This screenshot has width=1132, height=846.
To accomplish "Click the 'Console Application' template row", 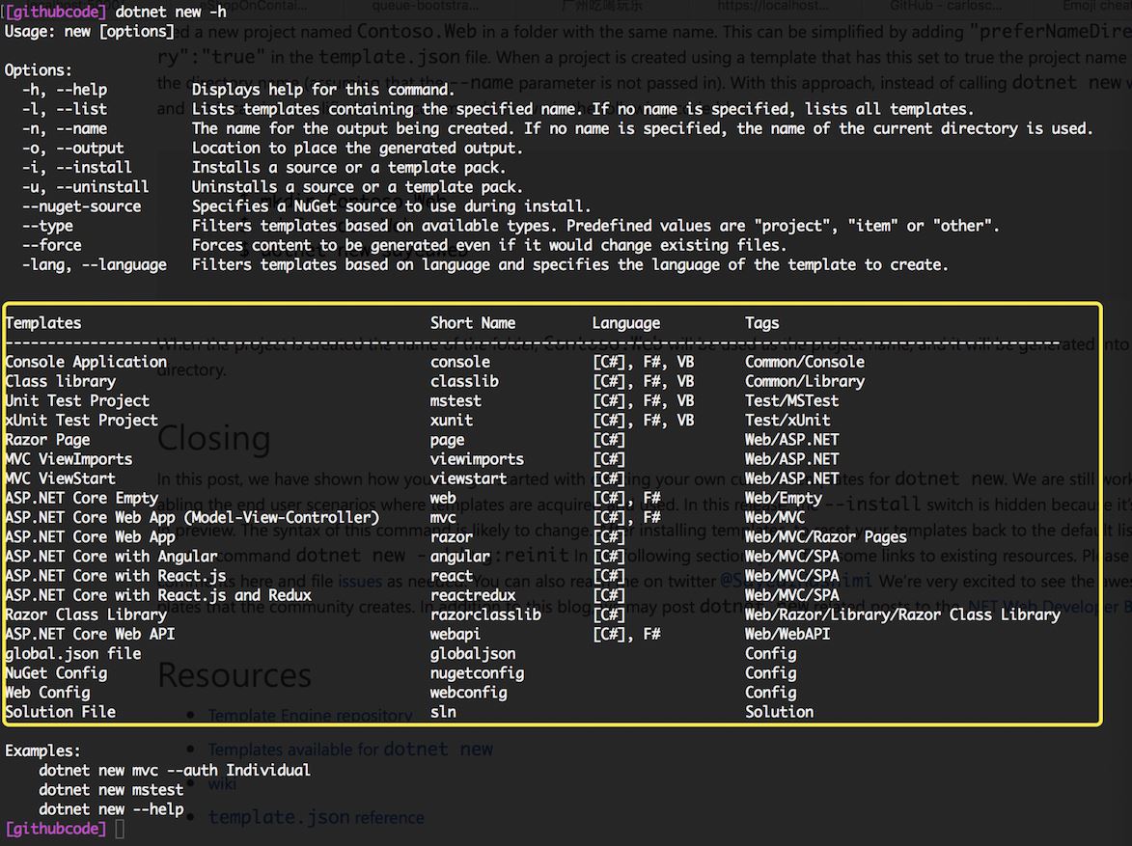I will point(86,362).
